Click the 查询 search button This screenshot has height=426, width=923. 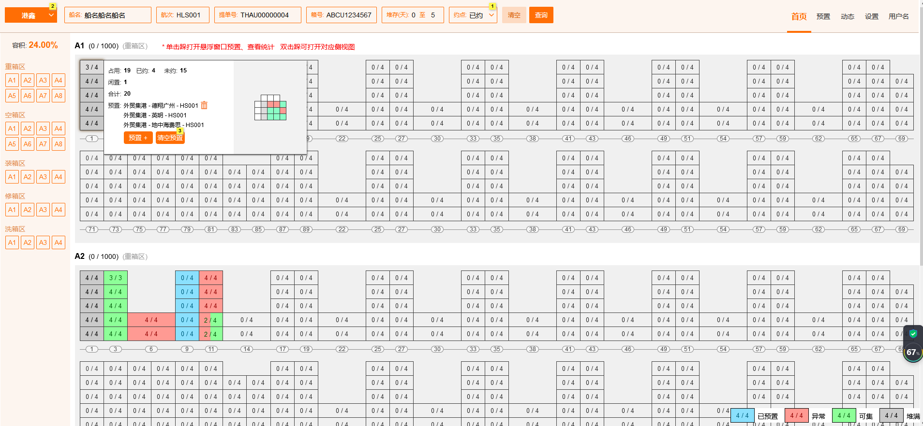541,15
